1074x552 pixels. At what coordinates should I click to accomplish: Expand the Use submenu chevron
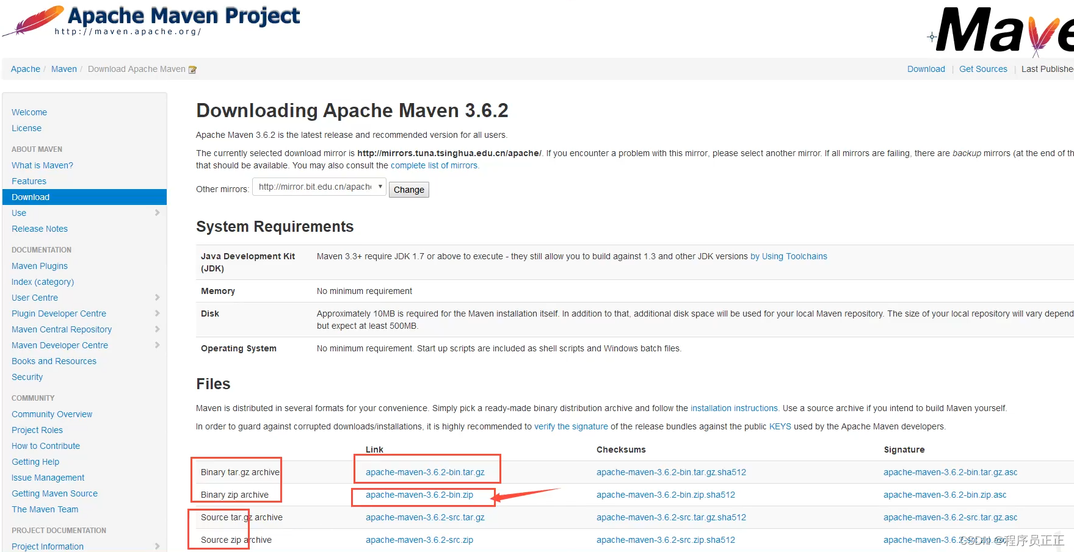[x=157, y=213]
